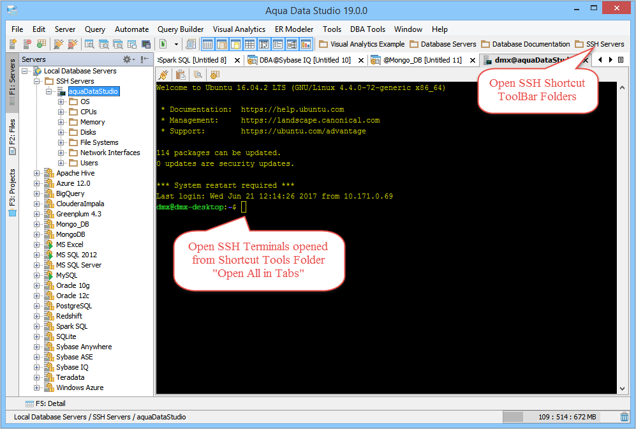
Task: Switch to DBA@Sybase IQ [Untitled 10] tab
Action: coord(305,60)
